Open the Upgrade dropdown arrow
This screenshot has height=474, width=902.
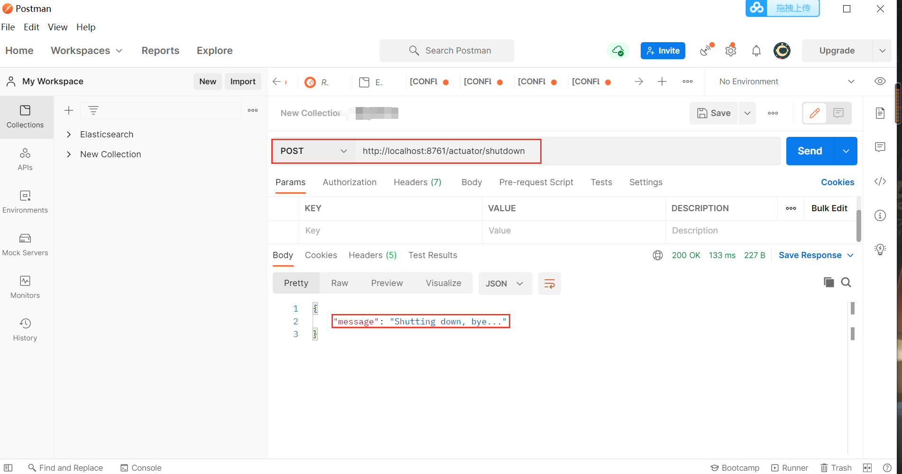882,51
